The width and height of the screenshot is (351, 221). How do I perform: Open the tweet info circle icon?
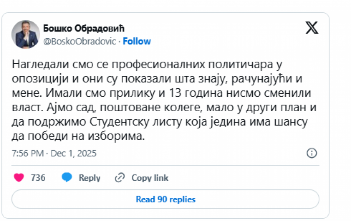(x=312, y=153)
